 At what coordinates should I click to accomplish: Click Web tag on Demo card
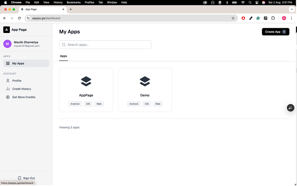158,104
